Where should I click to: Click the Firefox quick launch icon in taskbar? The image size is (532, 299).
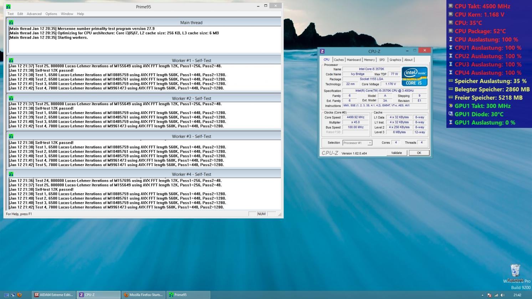click(19, 295)
